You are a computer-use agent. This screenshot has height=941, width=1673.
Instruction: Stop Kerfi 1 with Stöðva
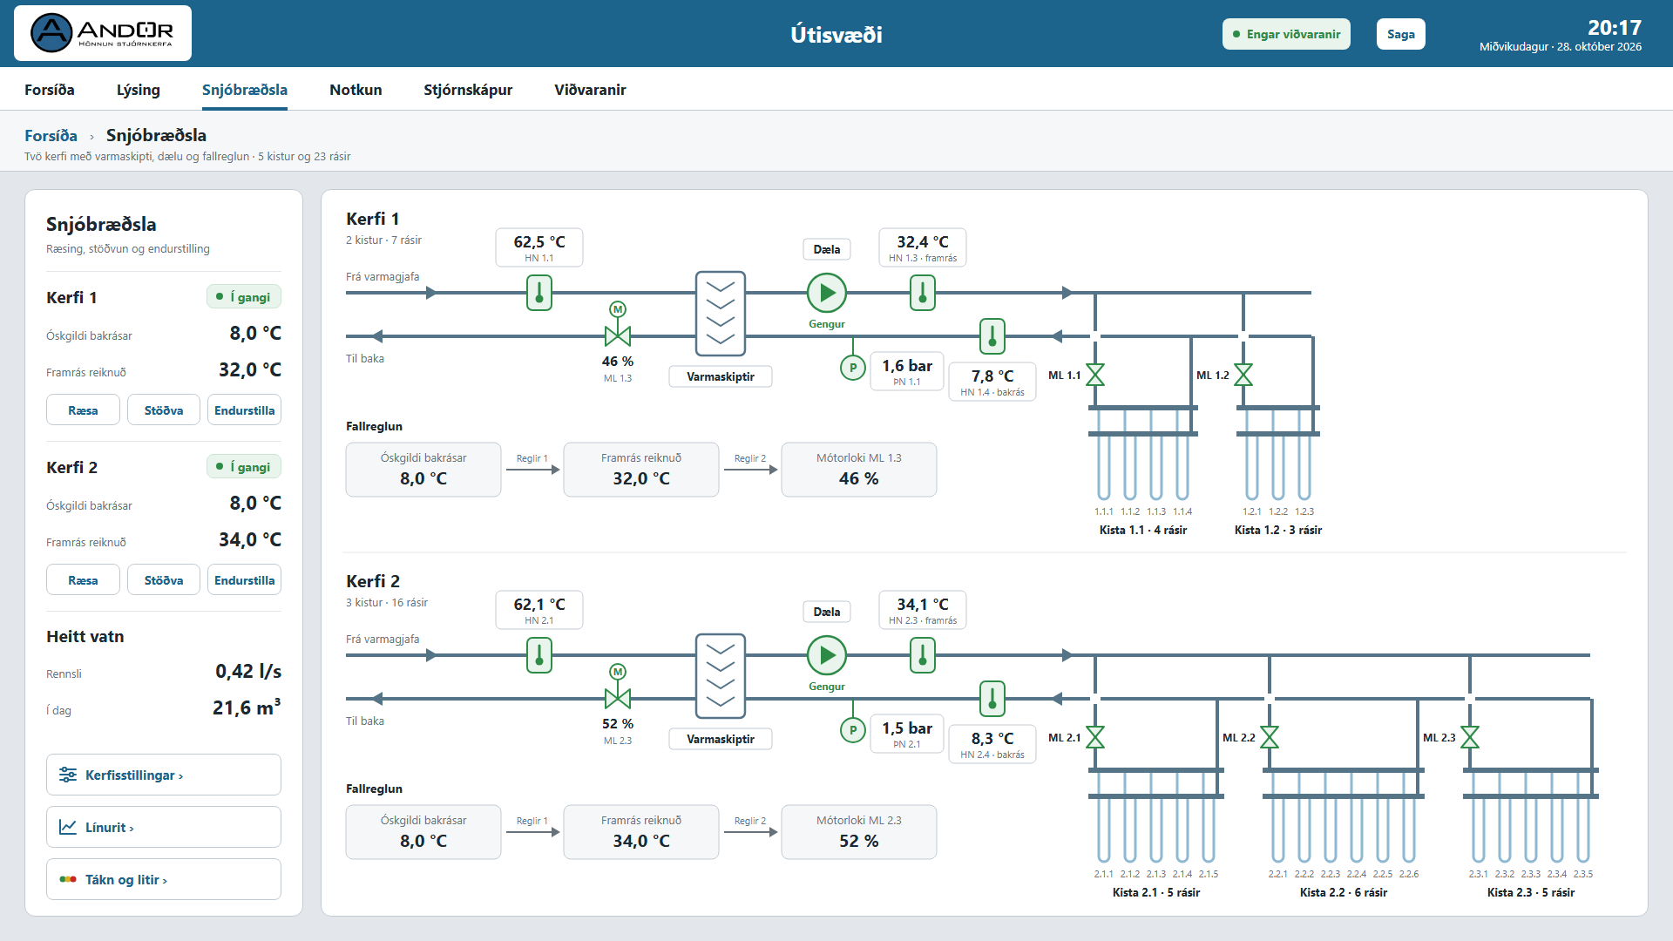(164, 410)
